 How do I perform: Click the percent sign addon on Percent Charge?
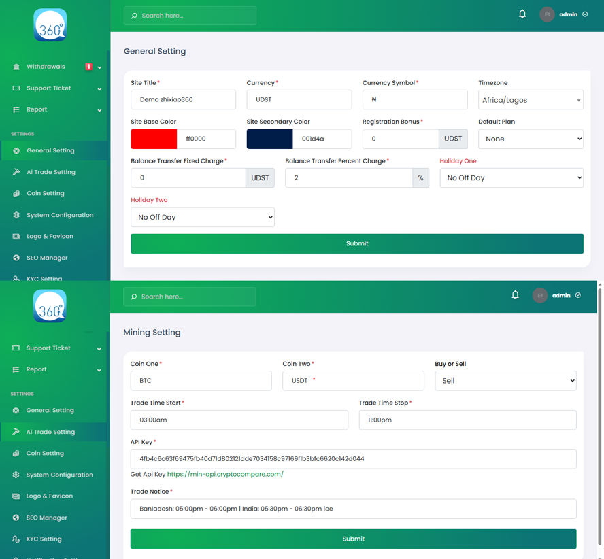(x=420, y=178)
